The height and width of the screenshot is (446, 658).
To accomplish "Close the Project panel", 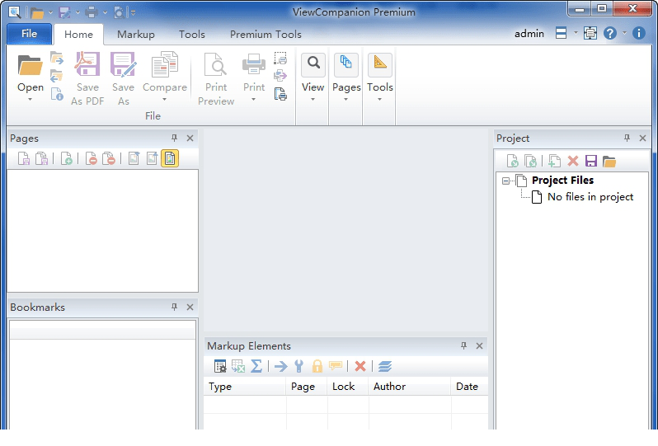I will click(x=642, y=138).
